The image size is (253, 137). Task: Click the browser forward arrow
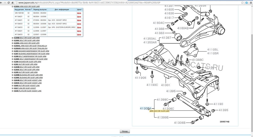click(x=5, y=3)
